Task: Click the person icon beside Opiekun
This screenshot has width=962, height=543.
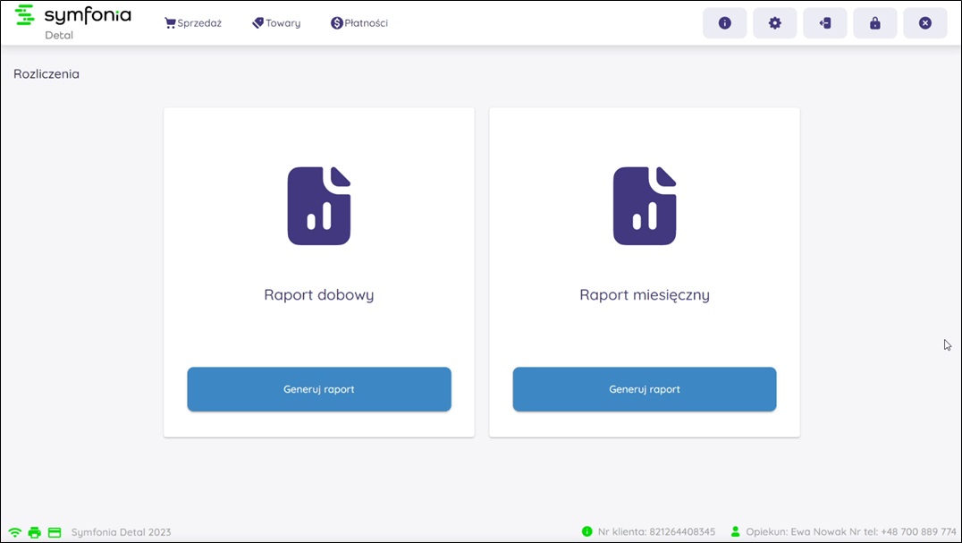Action: (736, 531)
